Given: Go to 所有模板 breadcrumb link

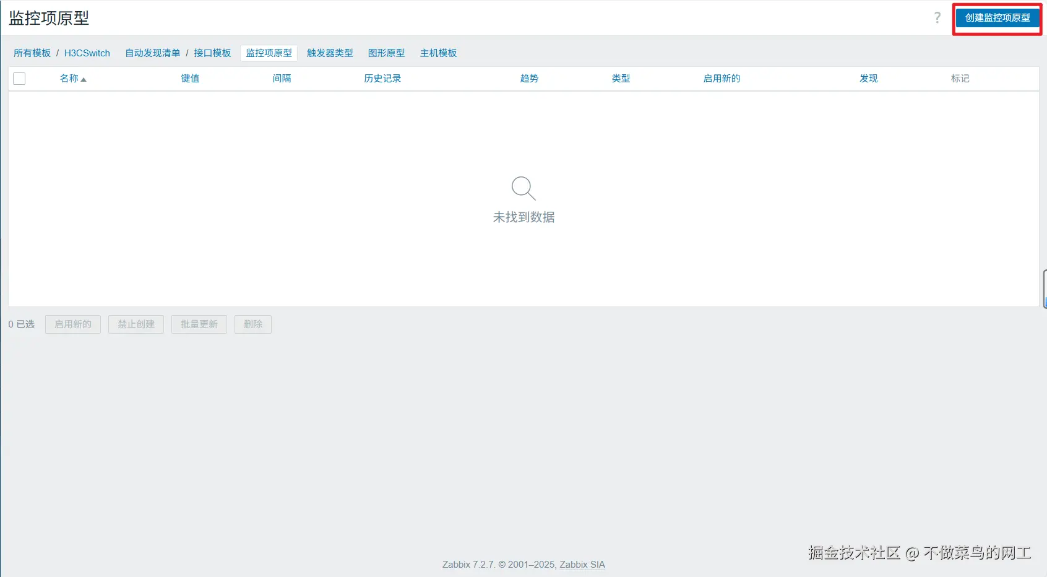Looking at the screenshot, I should pyautogui.click(x=32, y=53).
